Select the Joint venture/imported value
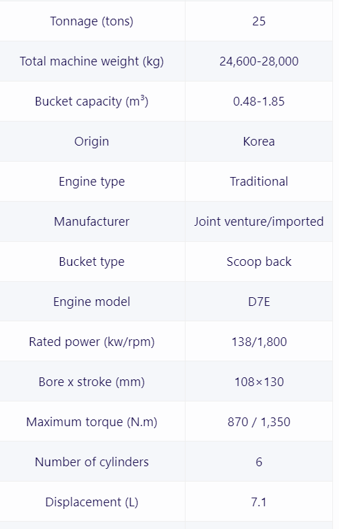339x529 pixels. point(259,222)
